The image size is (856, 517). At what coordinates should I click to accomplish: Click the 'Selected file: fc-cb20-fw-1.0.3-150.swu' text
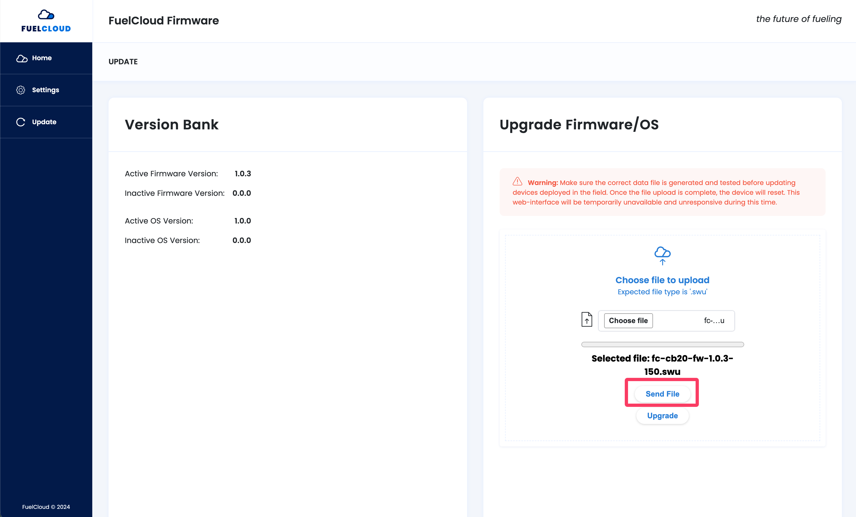point(662,365)
